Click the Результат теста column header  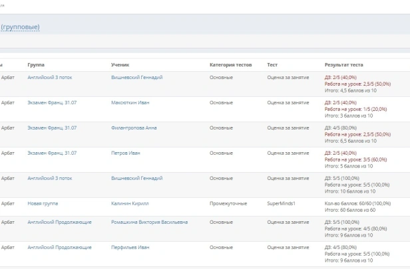[343, 65]
